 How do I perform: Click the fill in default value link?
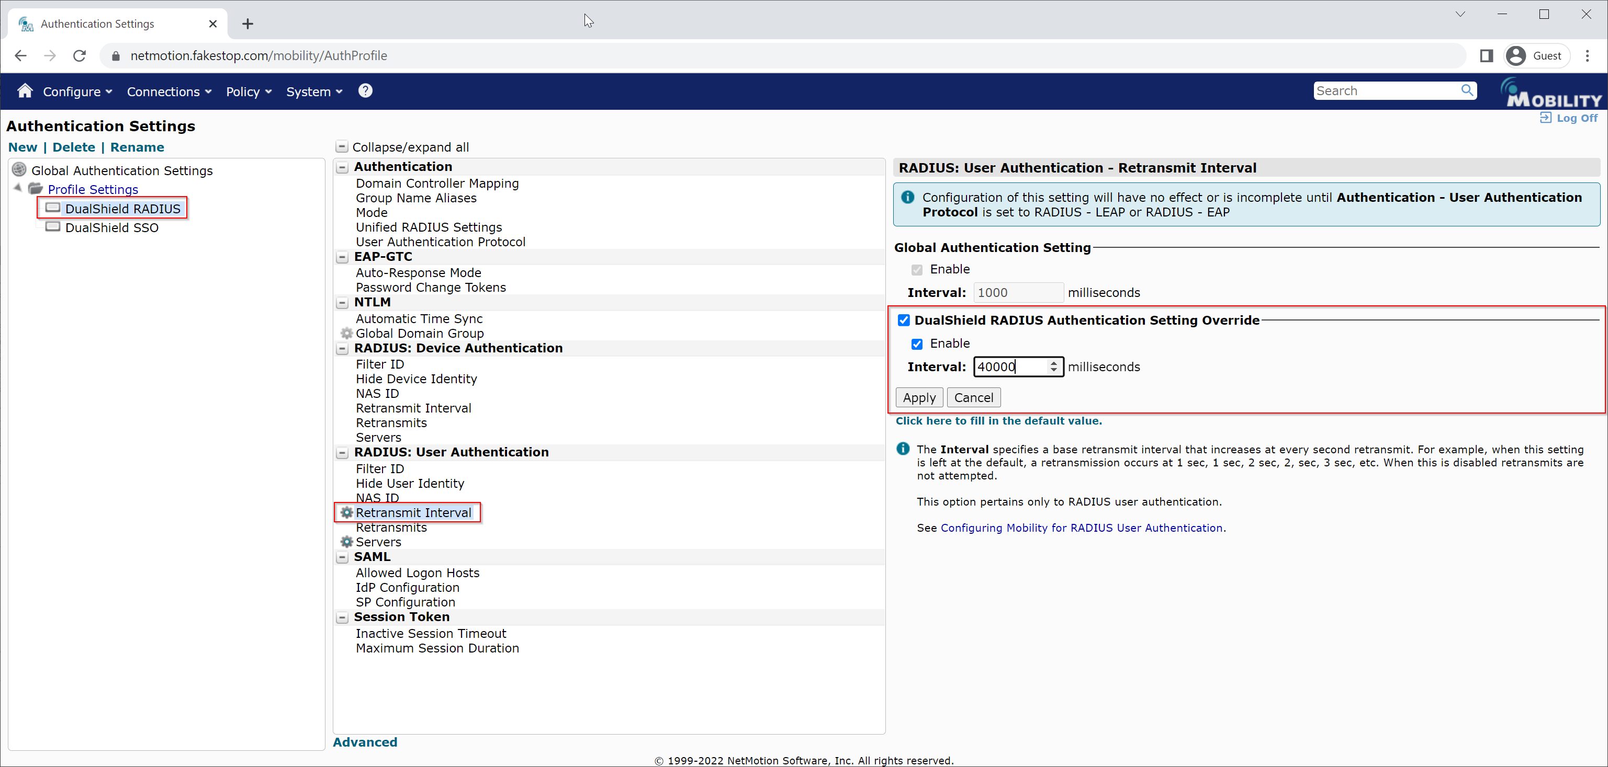[x=998, y=421]
